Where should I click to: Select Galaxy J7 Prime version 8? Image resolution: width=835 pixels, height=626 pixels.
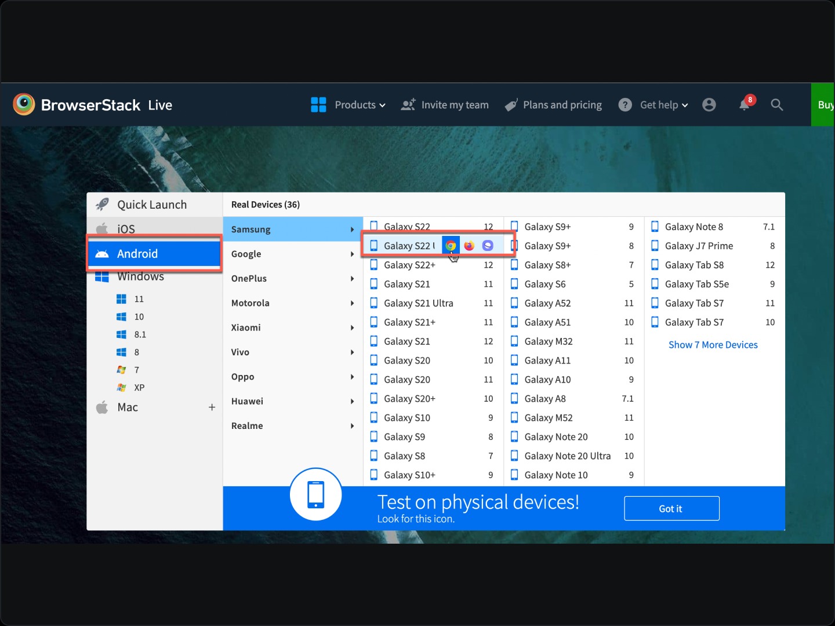[x=713, y=246]
